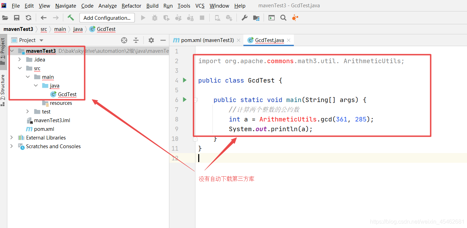Click the locate target icon in Project panel
The height and width of the screenshot is (228, 467).
pyautogui.click(x=124, y=40)
